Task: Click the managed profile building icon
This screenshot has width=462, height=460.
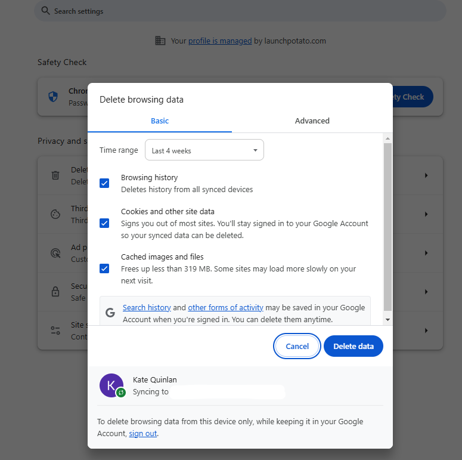Action: (x=160, y=41)
